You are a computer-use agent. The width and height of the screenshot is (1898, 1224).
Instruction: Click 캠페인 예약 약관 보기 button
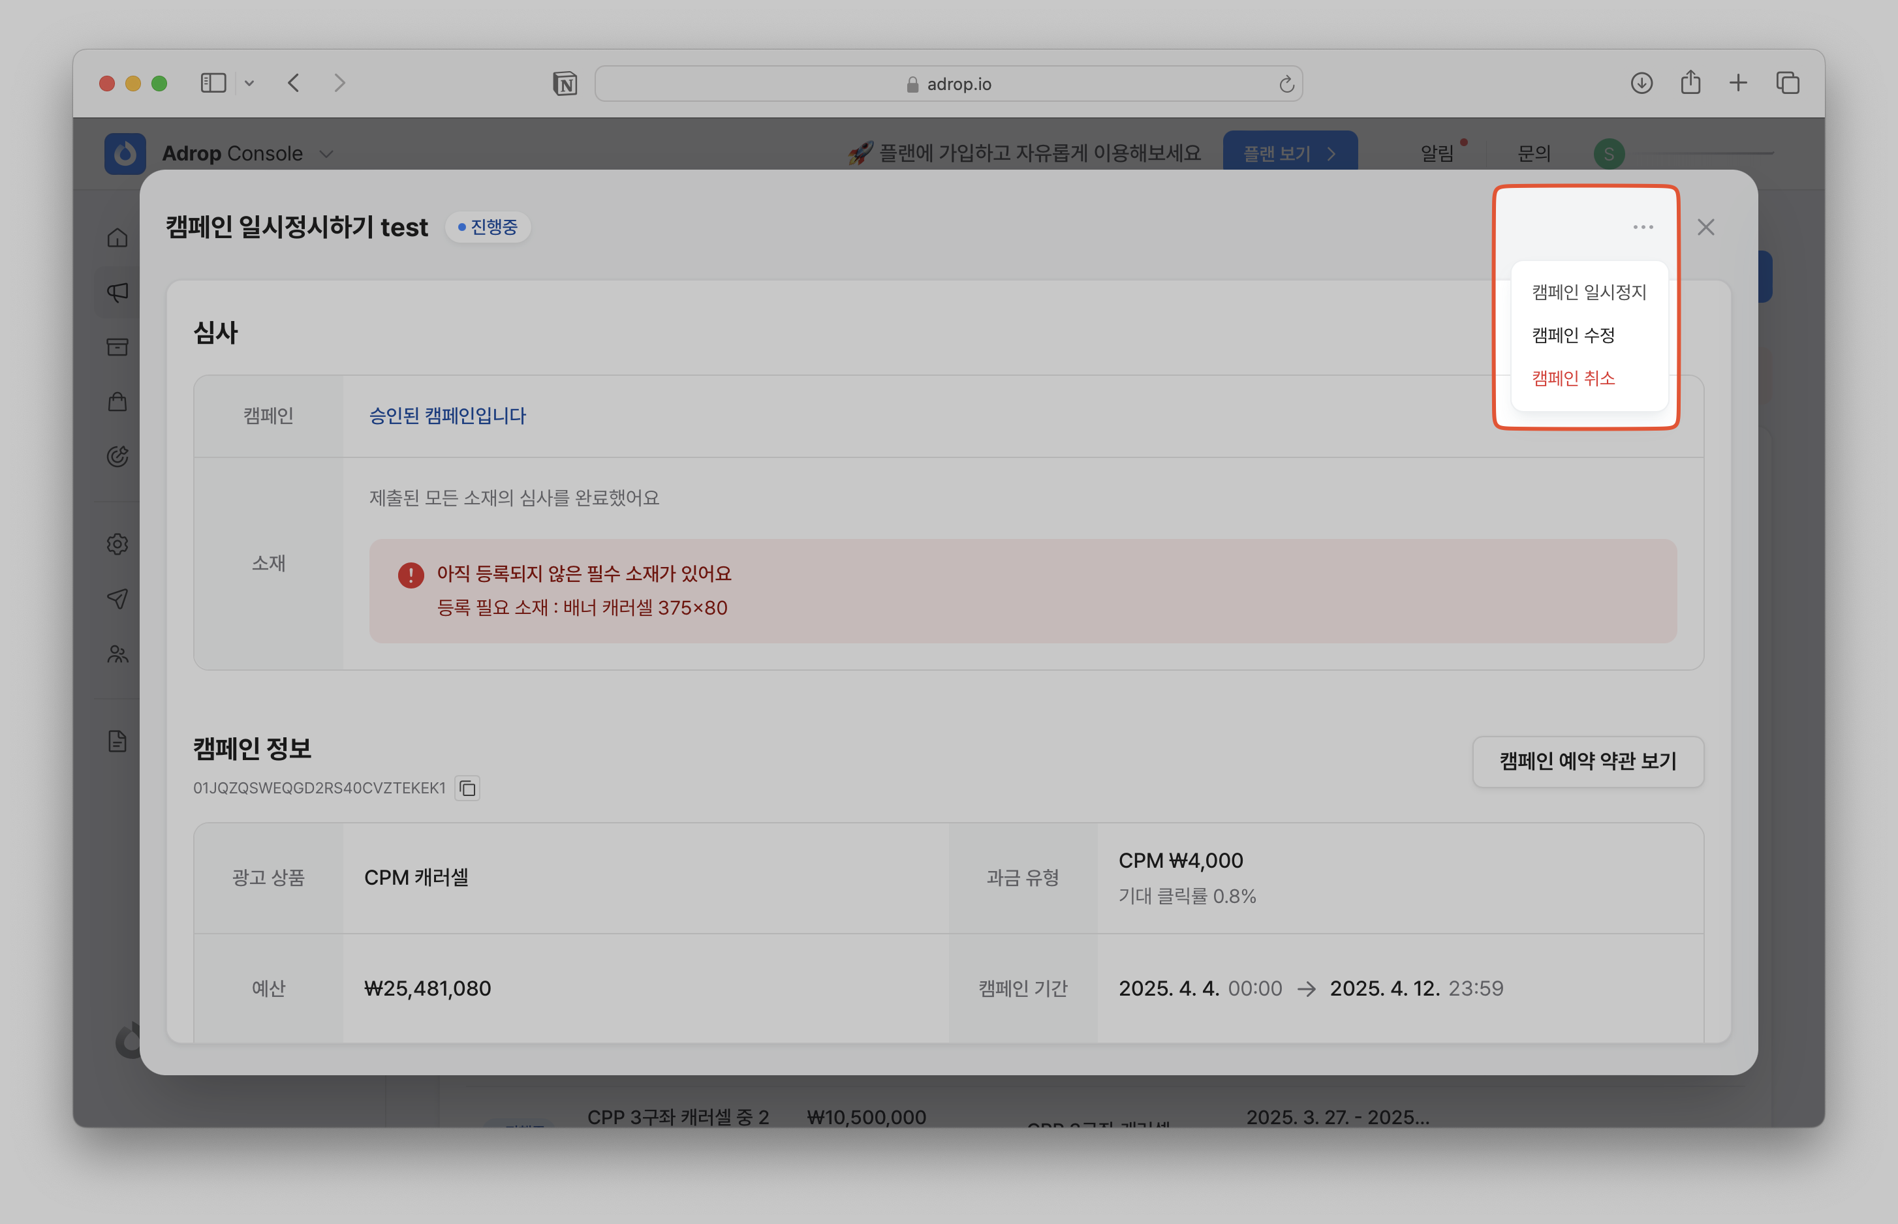coord(1587,761)
